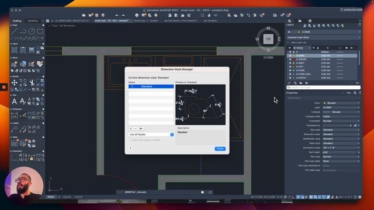This screenshot has width=374, height=210.
Task: Select the Circle tool in Draw panel
Action: [x=32, y=31]
